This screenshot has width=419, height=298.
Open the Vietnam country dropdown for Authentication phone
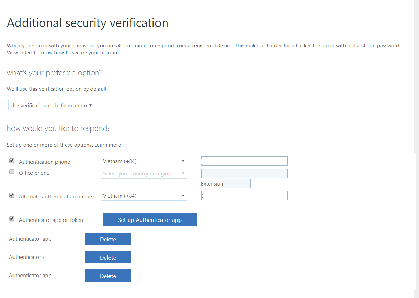144,161
